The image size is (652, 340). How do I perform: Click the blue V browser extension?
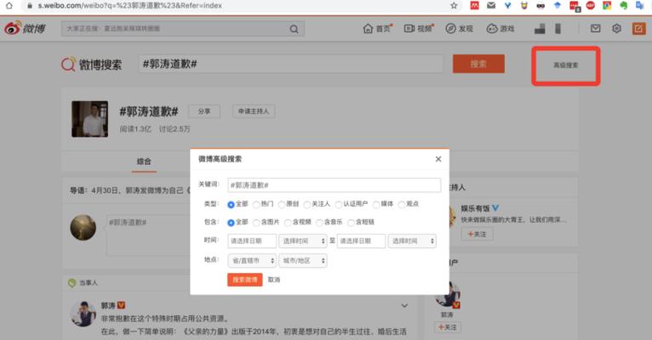click(x=507, y=5)
